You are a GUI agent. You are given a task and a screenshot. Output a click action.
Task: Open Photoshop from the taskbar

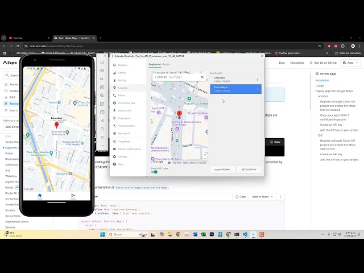[x=212, y=234]
